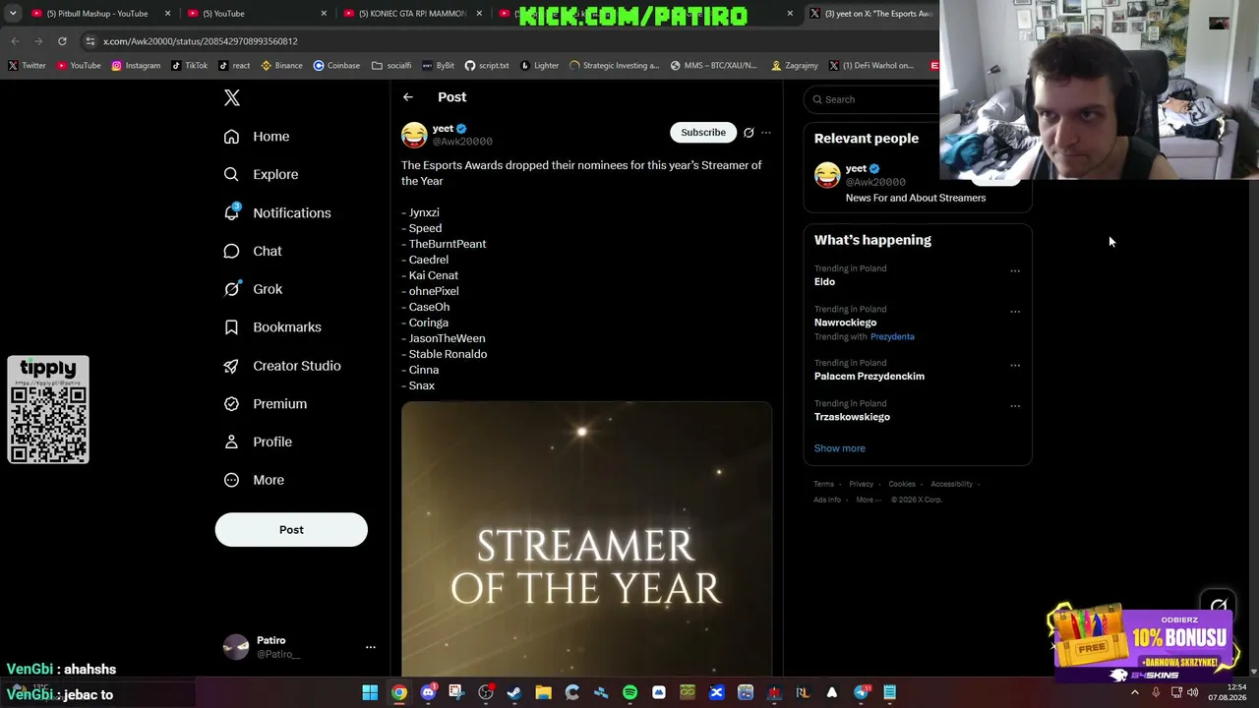Viewport: 1259px width, 708px height.
Task: Open options for Nawrockiego trend
Action: coord(1015,312)
